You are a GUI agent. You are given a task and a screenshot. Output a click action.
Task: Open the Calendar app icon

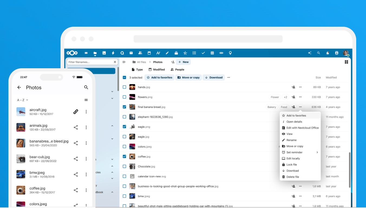(149, 53)
